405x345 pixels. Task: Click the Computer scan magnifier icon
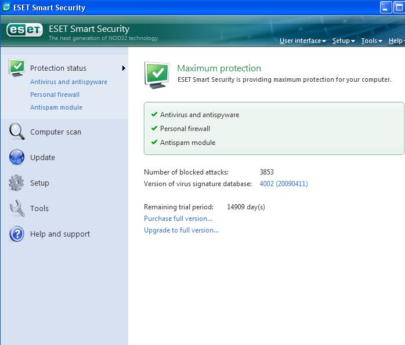[x=17, y=132]
